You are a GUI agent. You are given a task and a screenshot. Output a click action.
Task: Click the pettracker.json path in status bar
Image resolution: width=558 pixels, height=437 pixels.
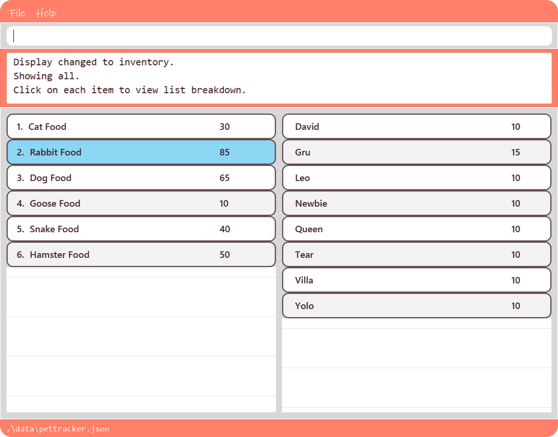(x=58, y=429)
